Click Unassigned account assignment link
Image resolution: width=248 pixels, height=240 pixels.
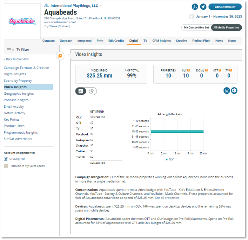pos(17,159)
